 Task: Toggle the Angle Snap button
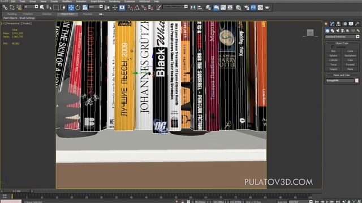[x=137, y=7]
